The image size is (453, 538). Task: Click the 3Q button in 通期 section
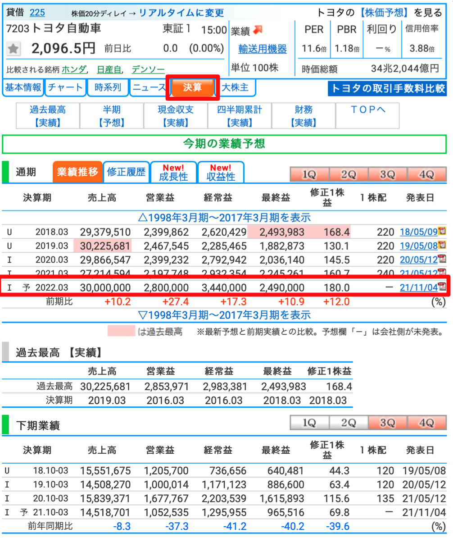point(388,175)
